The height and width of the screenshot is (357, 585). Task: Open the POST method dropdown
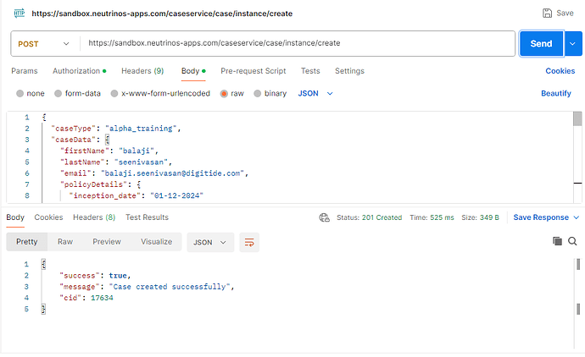[x=43, y=44]
